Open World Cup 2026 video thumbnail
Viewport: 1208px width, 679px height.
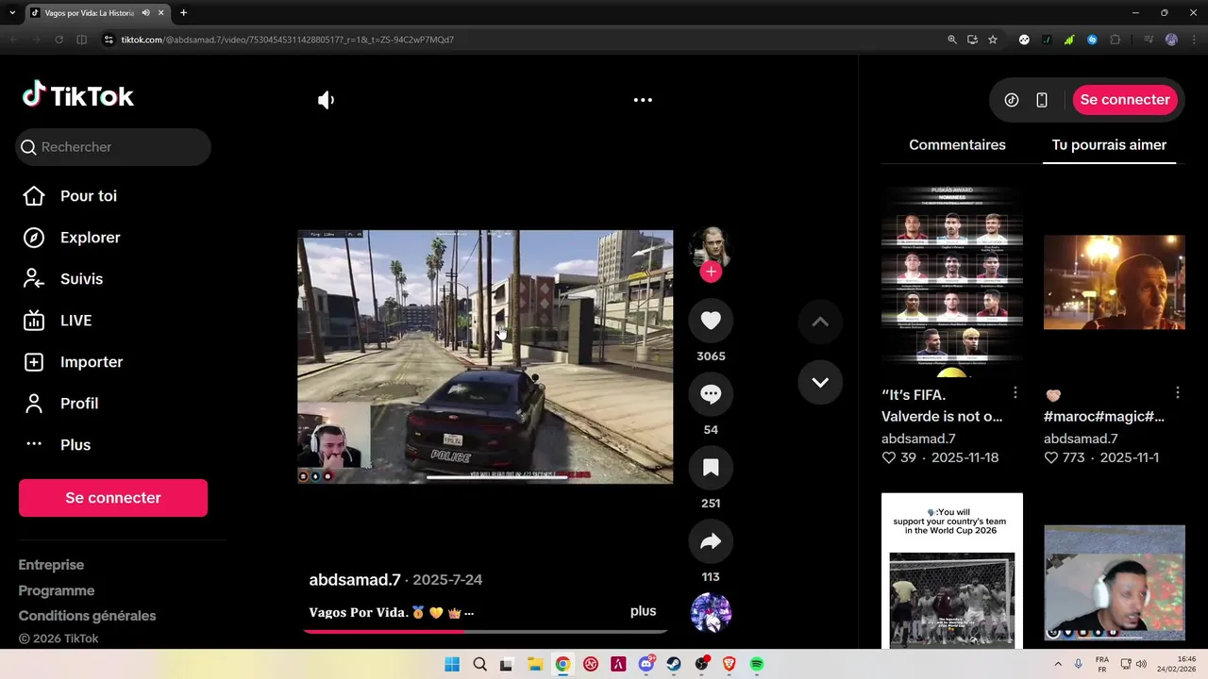pos(952,571)
